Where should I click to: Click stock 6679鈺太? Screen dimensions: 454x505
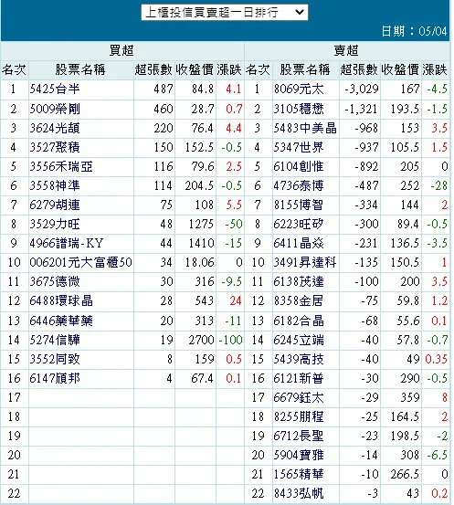pyautogui.click(x=299, y=397)
